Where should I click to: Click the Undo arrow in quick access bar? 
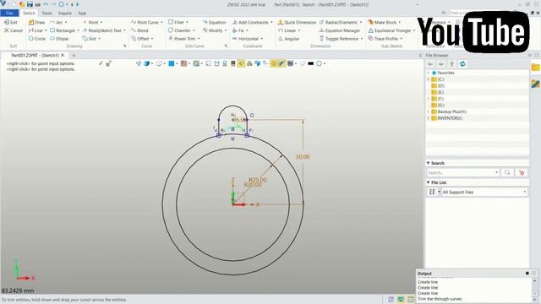tap(46, 4)
